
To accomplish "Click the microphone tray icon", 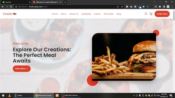I will click(140, 96).
